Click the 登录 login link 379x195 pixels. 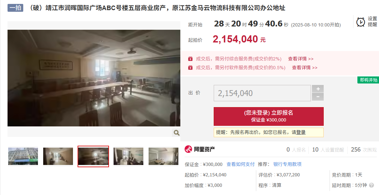301,132
